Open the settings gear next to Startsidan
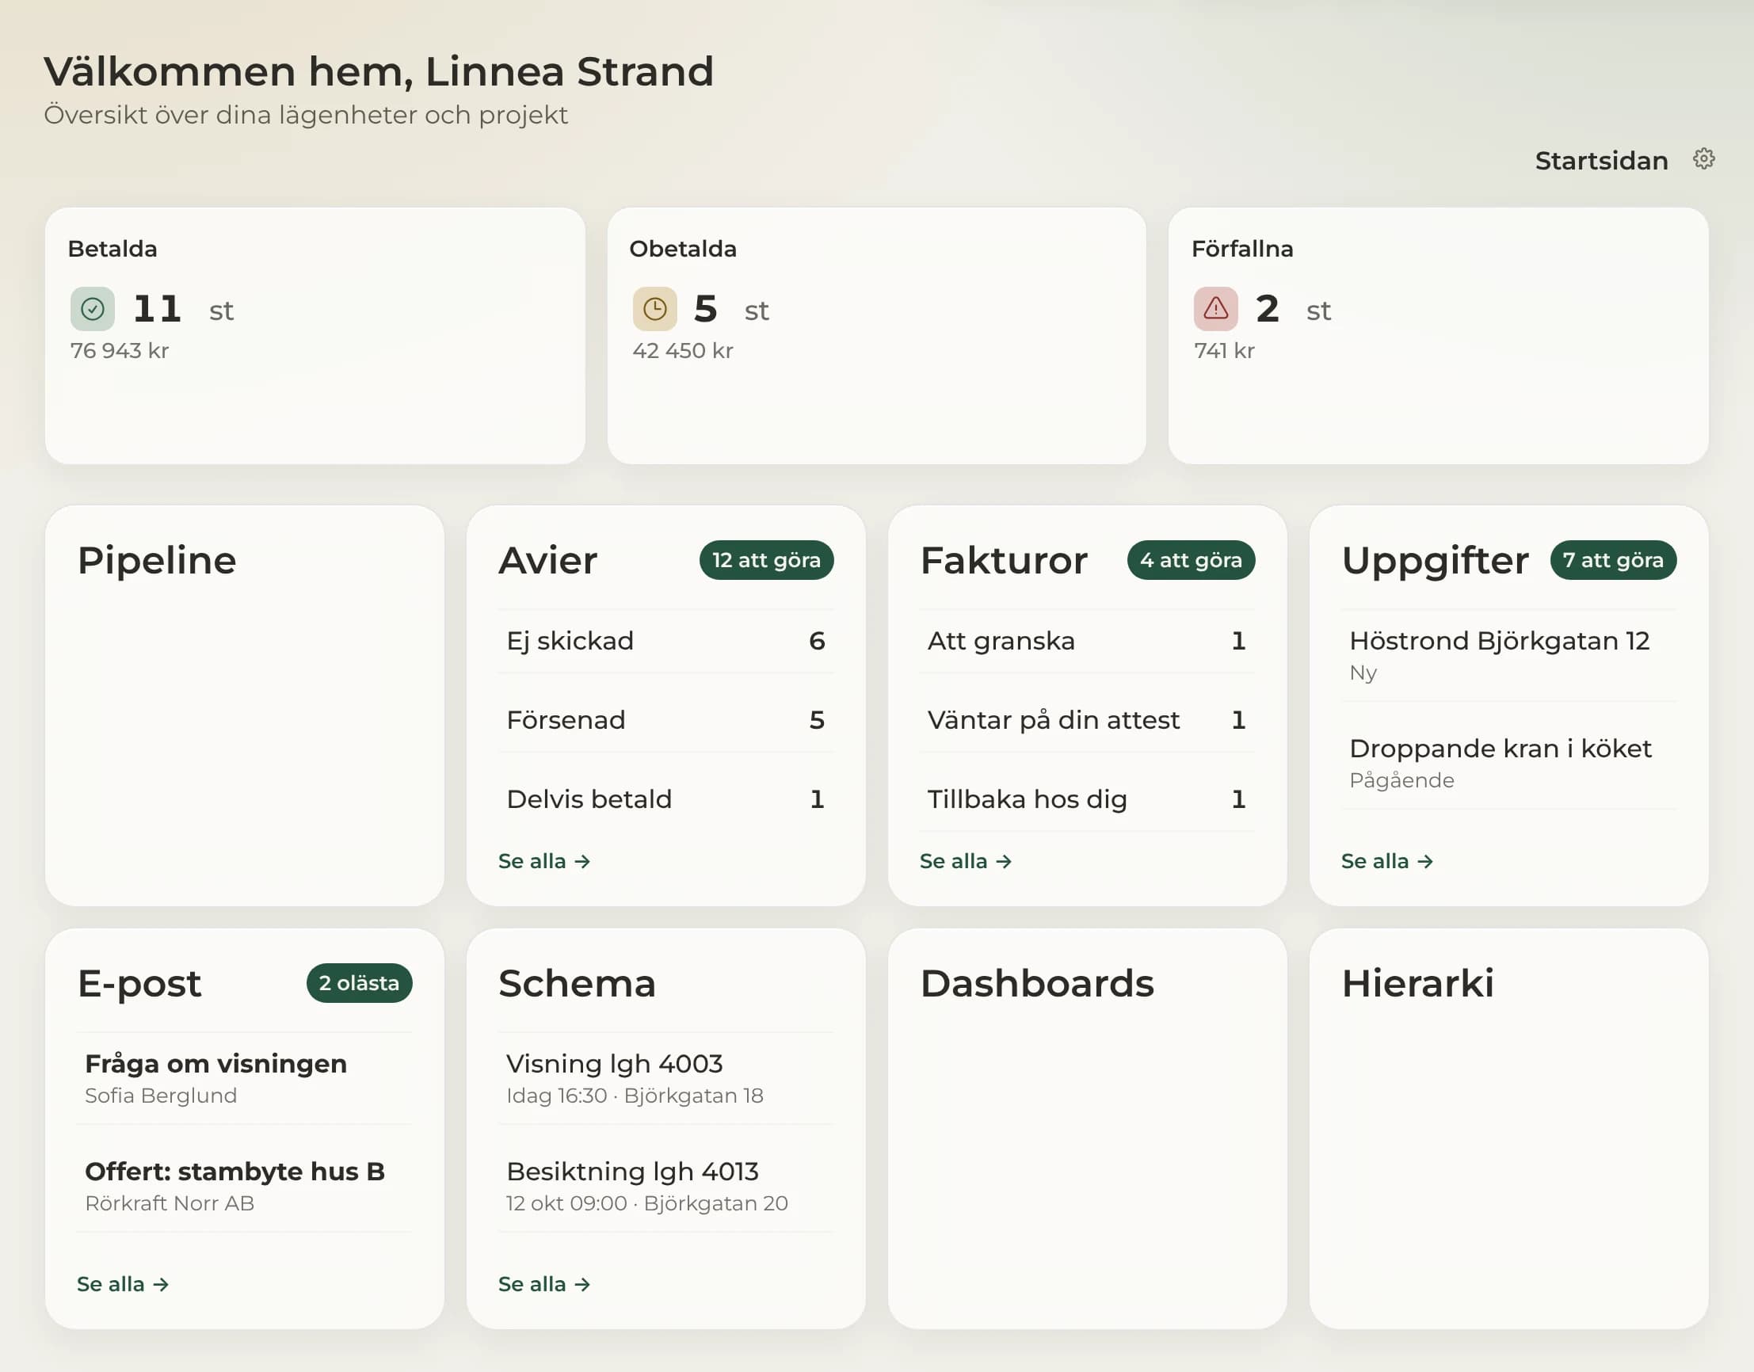The width and height of the screenshot is (1754, 1372). (x=1703, y=159)
